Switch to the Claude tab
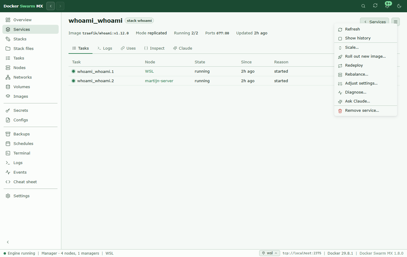Viewport: 407px width, 257px height. coord(183,48)
